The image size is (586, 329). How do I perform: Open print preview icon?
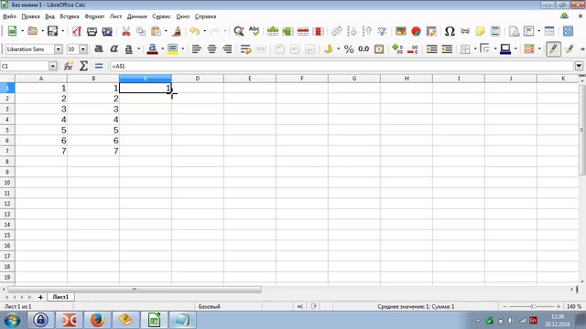tap(107, 31)
